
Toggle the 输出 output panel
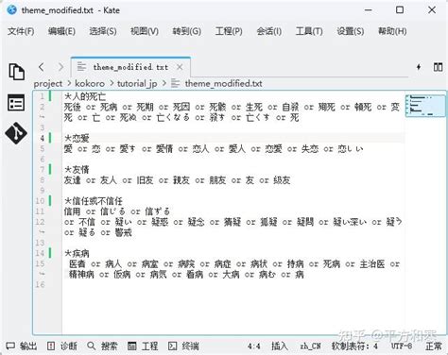click(22, 347)
